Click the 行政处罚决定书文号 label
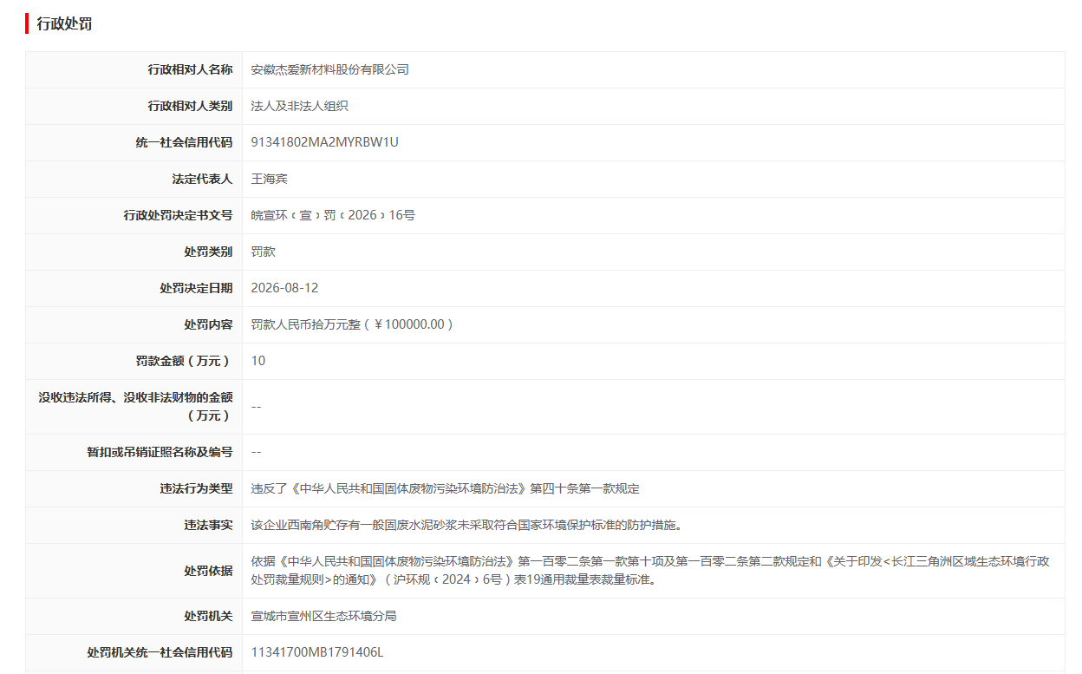The image size is (1082, 674). click(x=178, y=215)
